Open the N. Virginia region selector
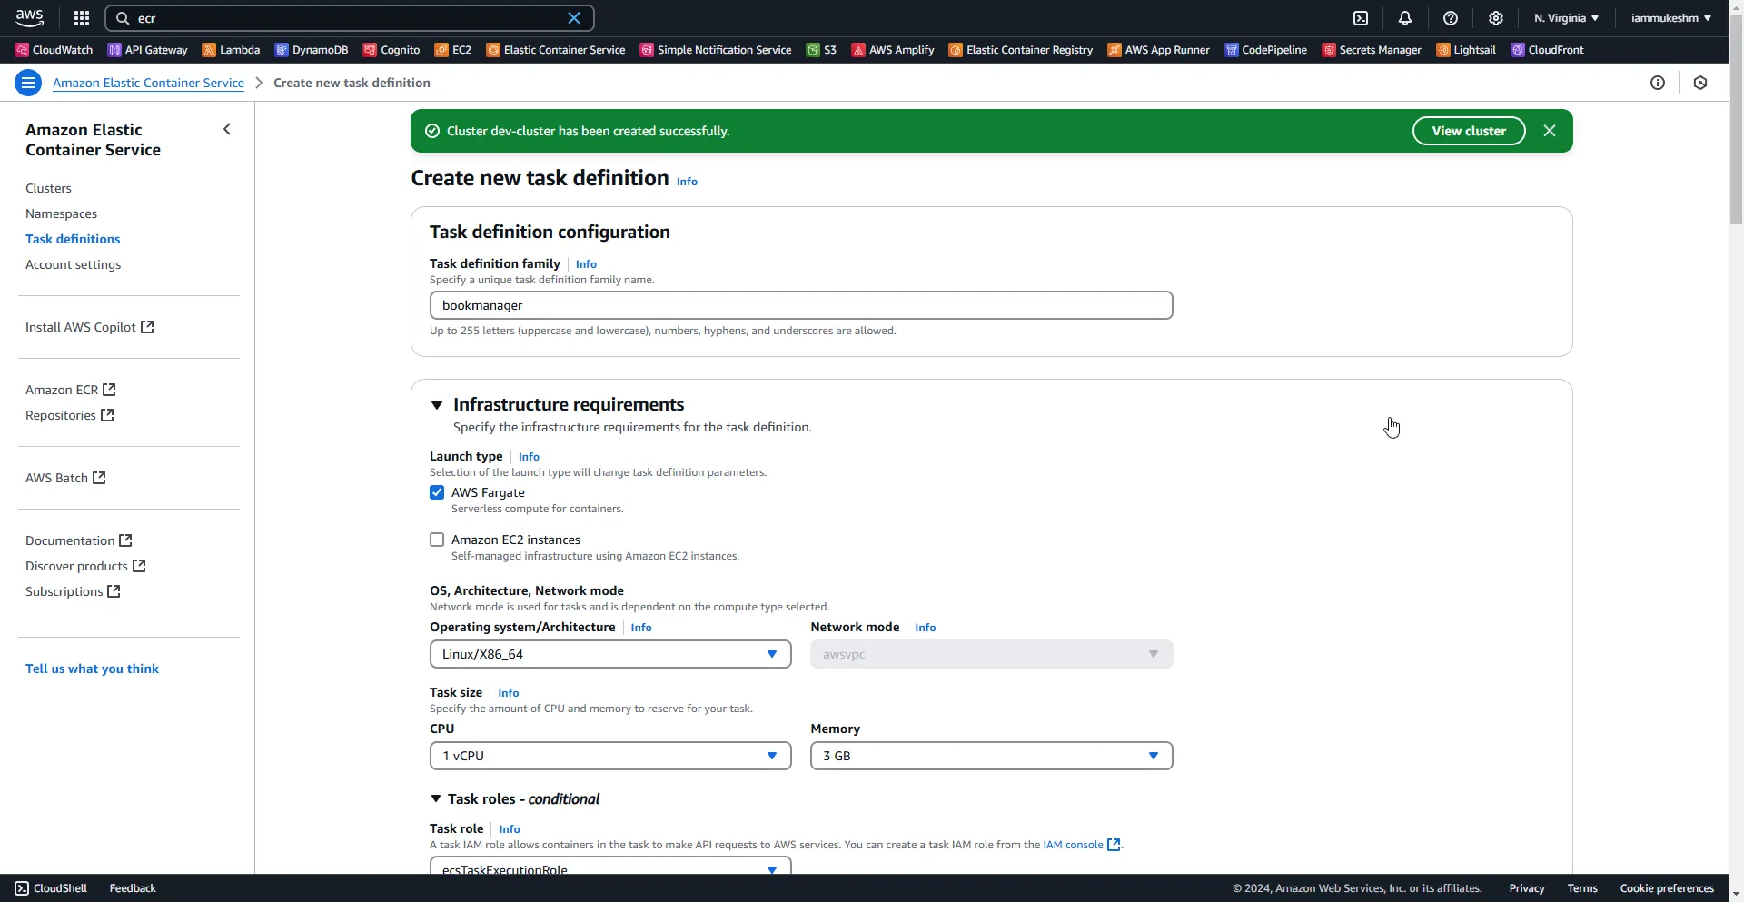The width and height of the screenshot is (1744, 902). (x=1563, y=17)
